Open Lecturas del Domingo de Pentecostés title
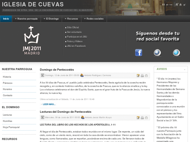 tap(66, 112)
